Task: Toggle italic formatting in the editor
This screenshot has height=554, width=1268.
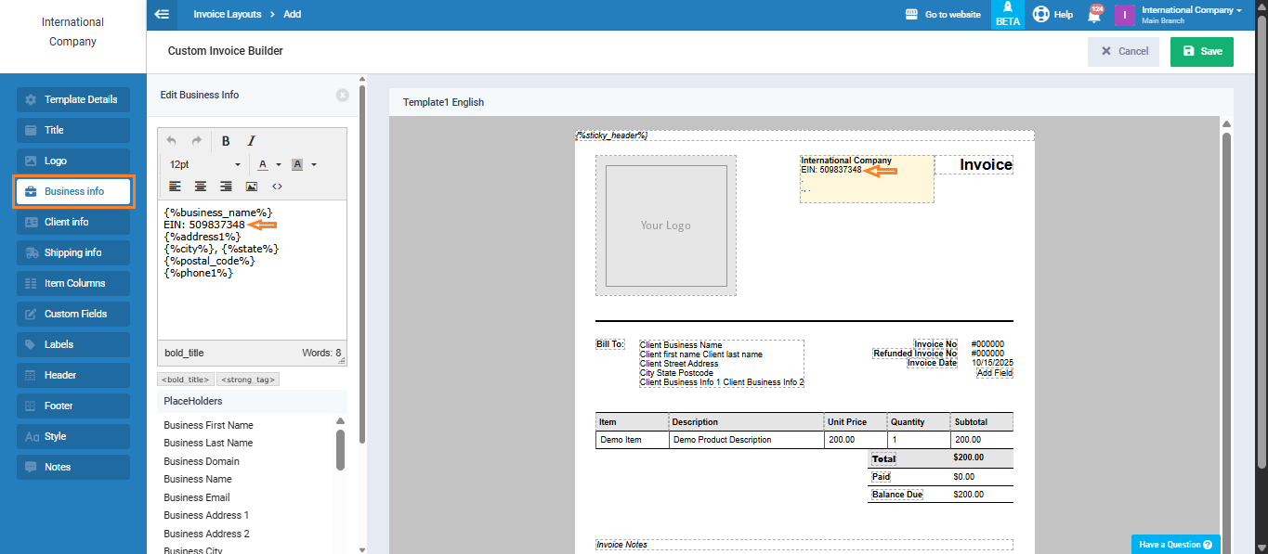Action: [251, 141]
